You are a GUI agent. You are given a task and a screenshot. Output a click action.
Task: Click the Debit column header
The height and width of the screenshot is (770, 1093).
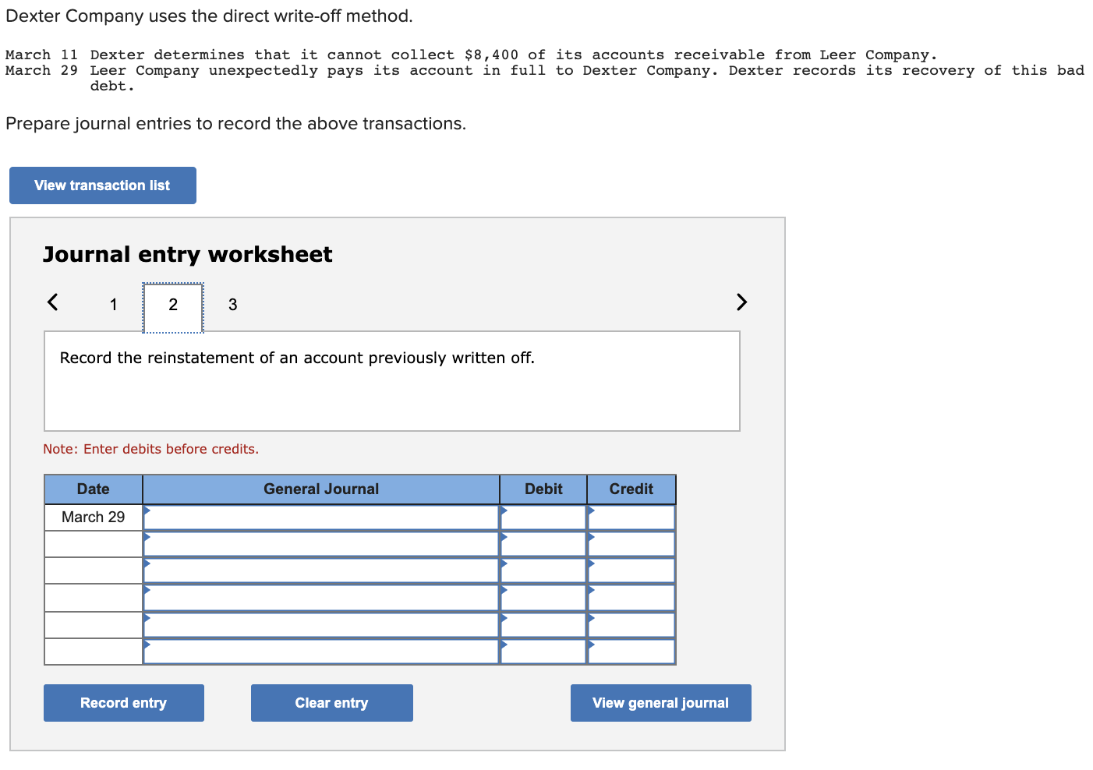click(543, 489)
